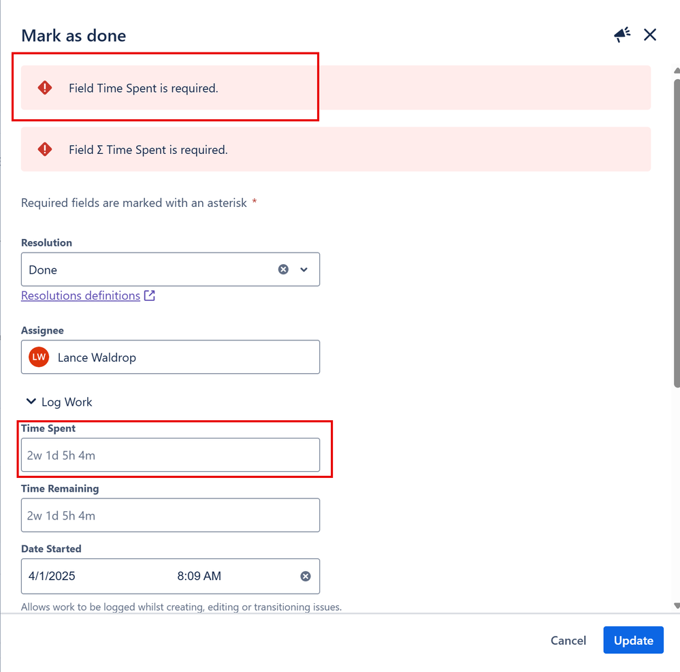Focus the Time Remaining input field
This screenshot has height=672, width=680.
[170, 515]
